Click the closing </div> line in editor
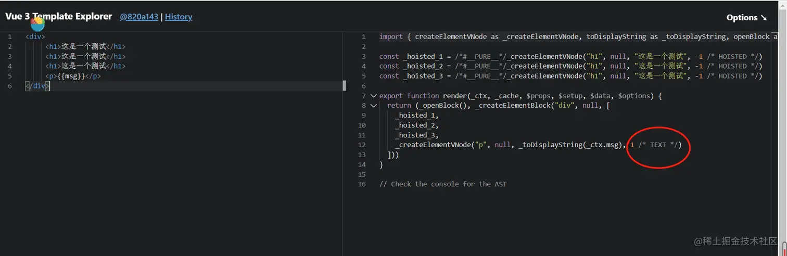787x256 pixels. pyautogui.click(x=37, y=86)
